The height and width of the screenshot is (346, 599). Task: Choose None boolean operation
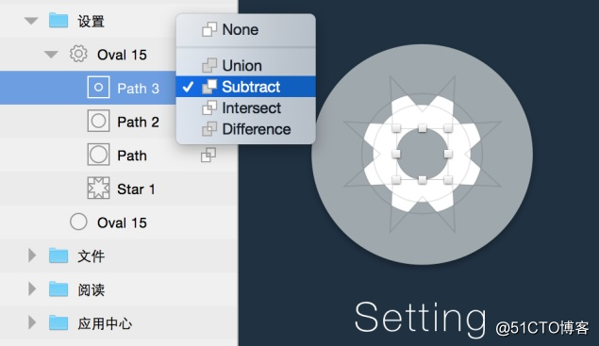coord(245,30)
